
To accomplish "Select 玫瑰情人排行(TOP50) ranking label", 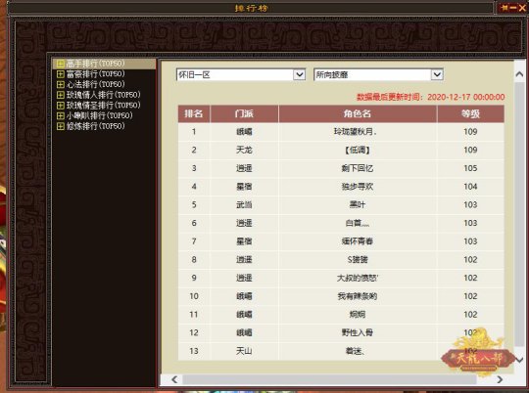I will coord(103,95).
